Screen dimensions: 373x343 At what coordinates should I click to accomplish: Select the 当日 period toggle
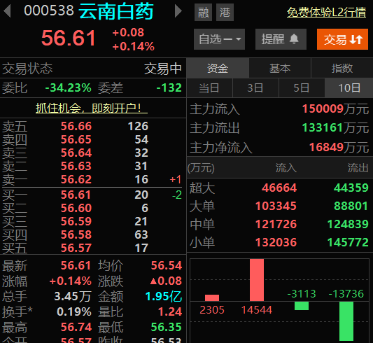click(x=209, y=88)
